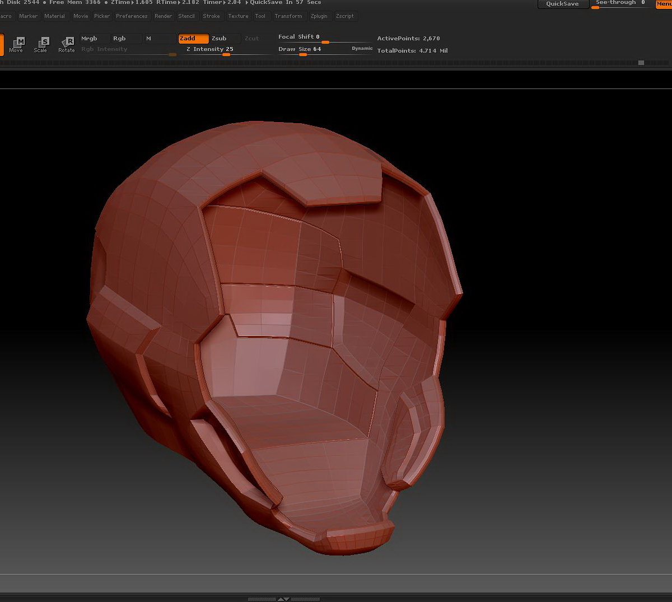Image resolution: width=672 pixels, height=602 pixels.
Task: Click the helmet model in the viewport
Action: click(274, 336)
